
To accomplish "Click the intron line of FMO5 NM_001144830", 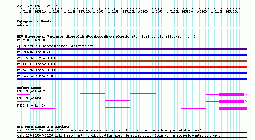I will tap(118, 108).
